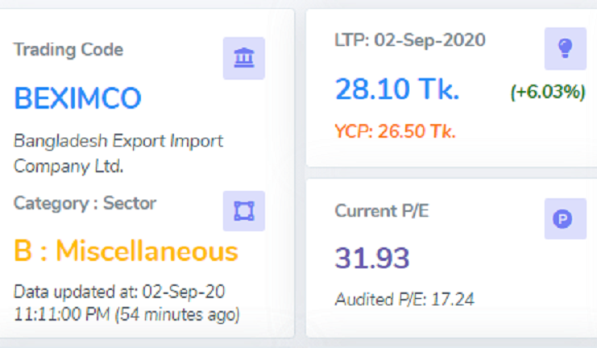Select the Miscellaneous sector name

pos(147,251)
